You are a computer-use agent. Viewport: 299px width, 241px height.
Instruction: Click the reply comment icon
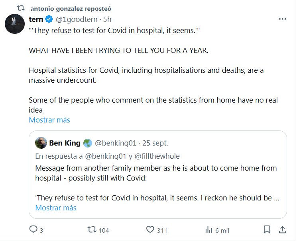(x=33, y=229)
